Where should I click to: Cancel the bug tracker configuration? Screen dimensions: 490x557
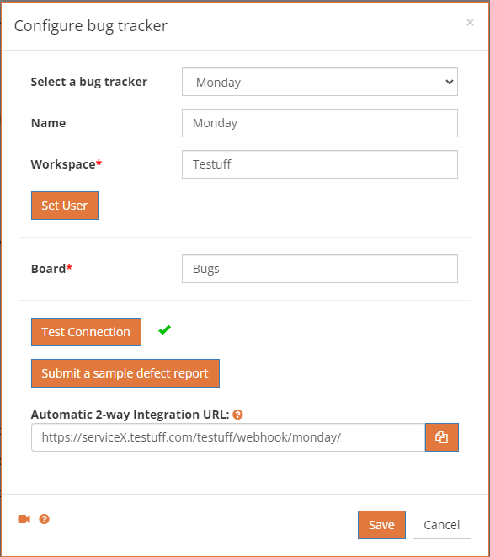coord(442,525)
